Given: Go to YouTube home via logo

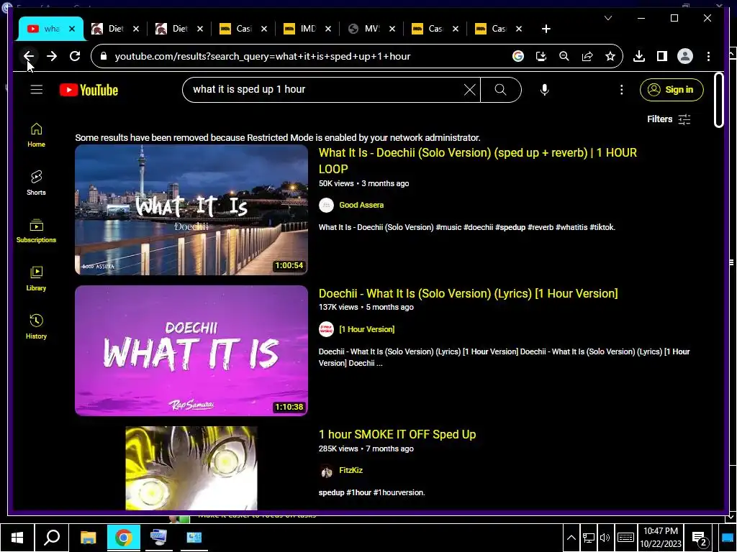Looking at the screenshot, I should (89, 90).
